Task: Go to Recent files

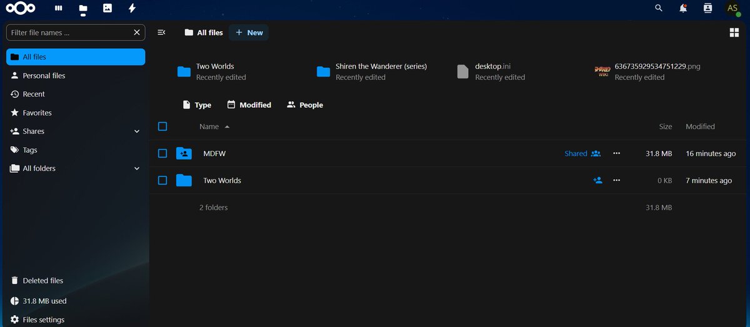Action: click(76, 94)
